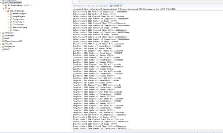This screenshot has height=133, width=223.
Task: Collapse the src folder tree node
Action: (x=3, y=8)
